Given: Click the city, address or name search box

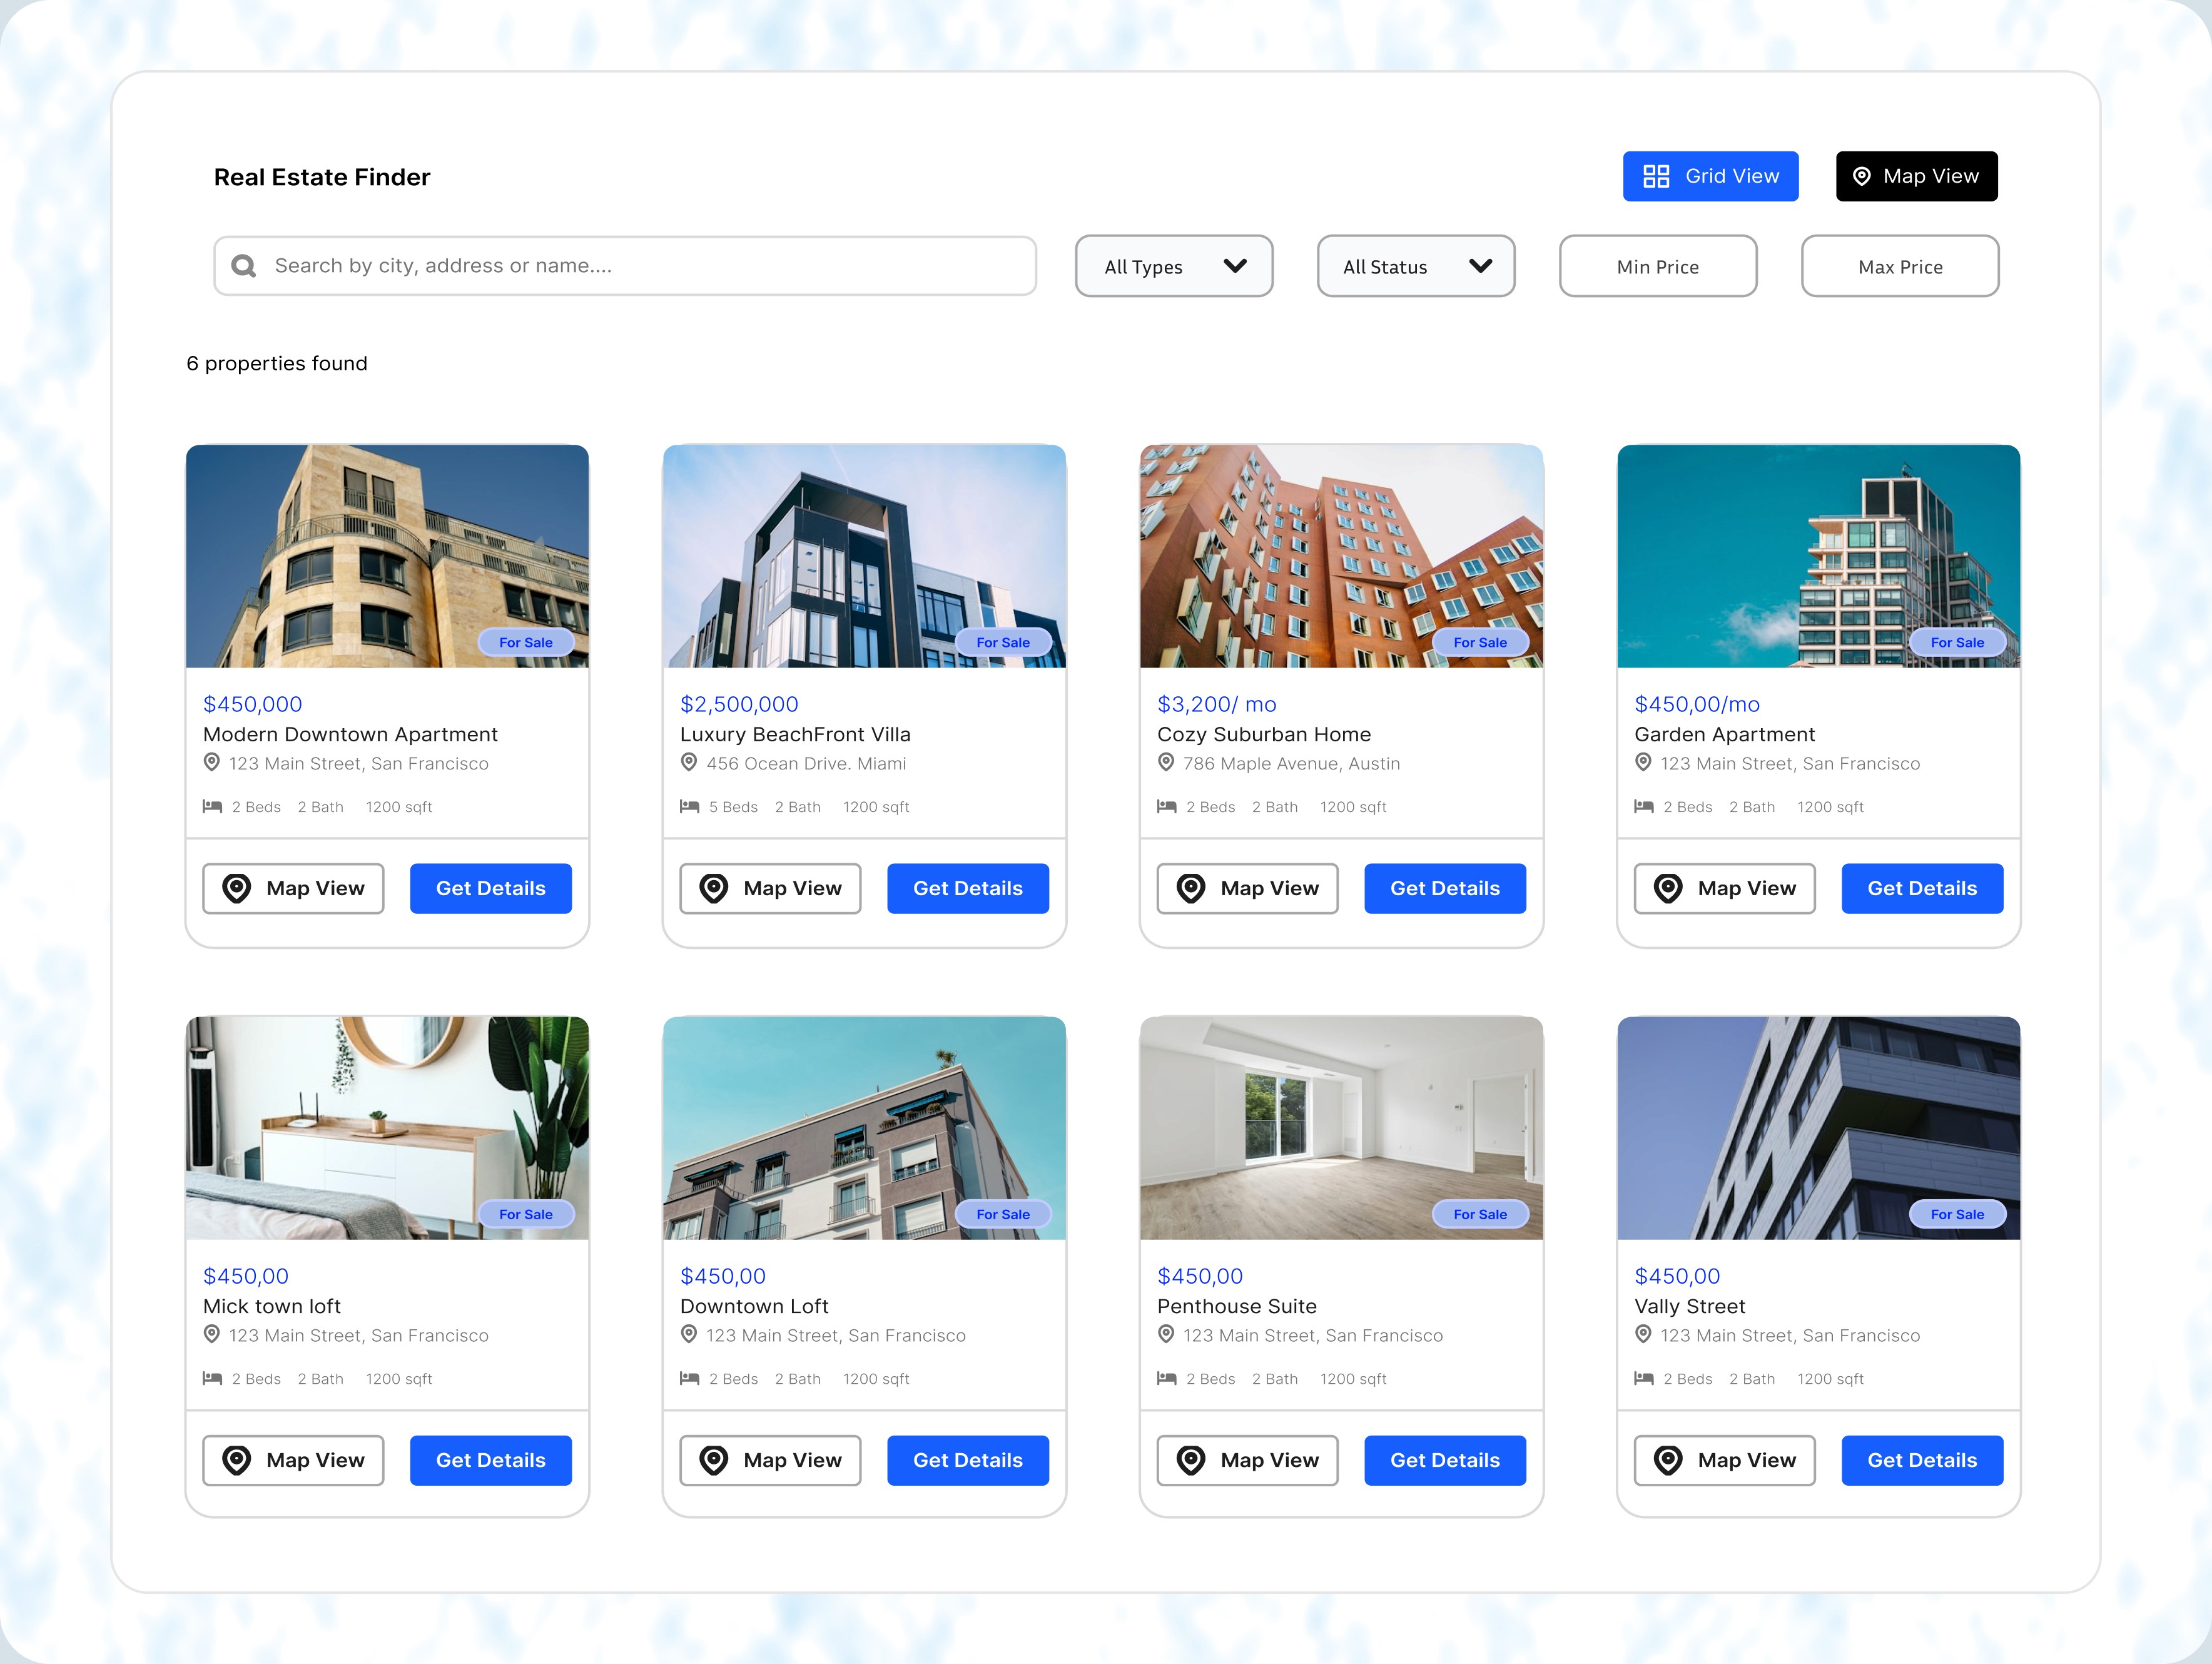Looking at the screenshot, I should [640, 266].
